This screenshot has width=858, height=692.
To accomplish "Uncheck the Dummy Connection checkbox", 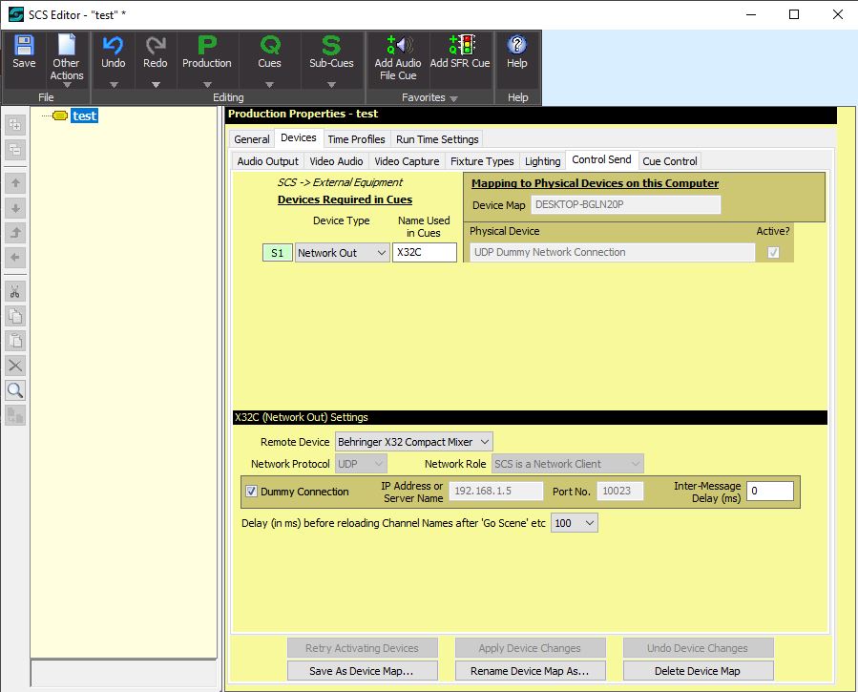I will click(252, 492).
